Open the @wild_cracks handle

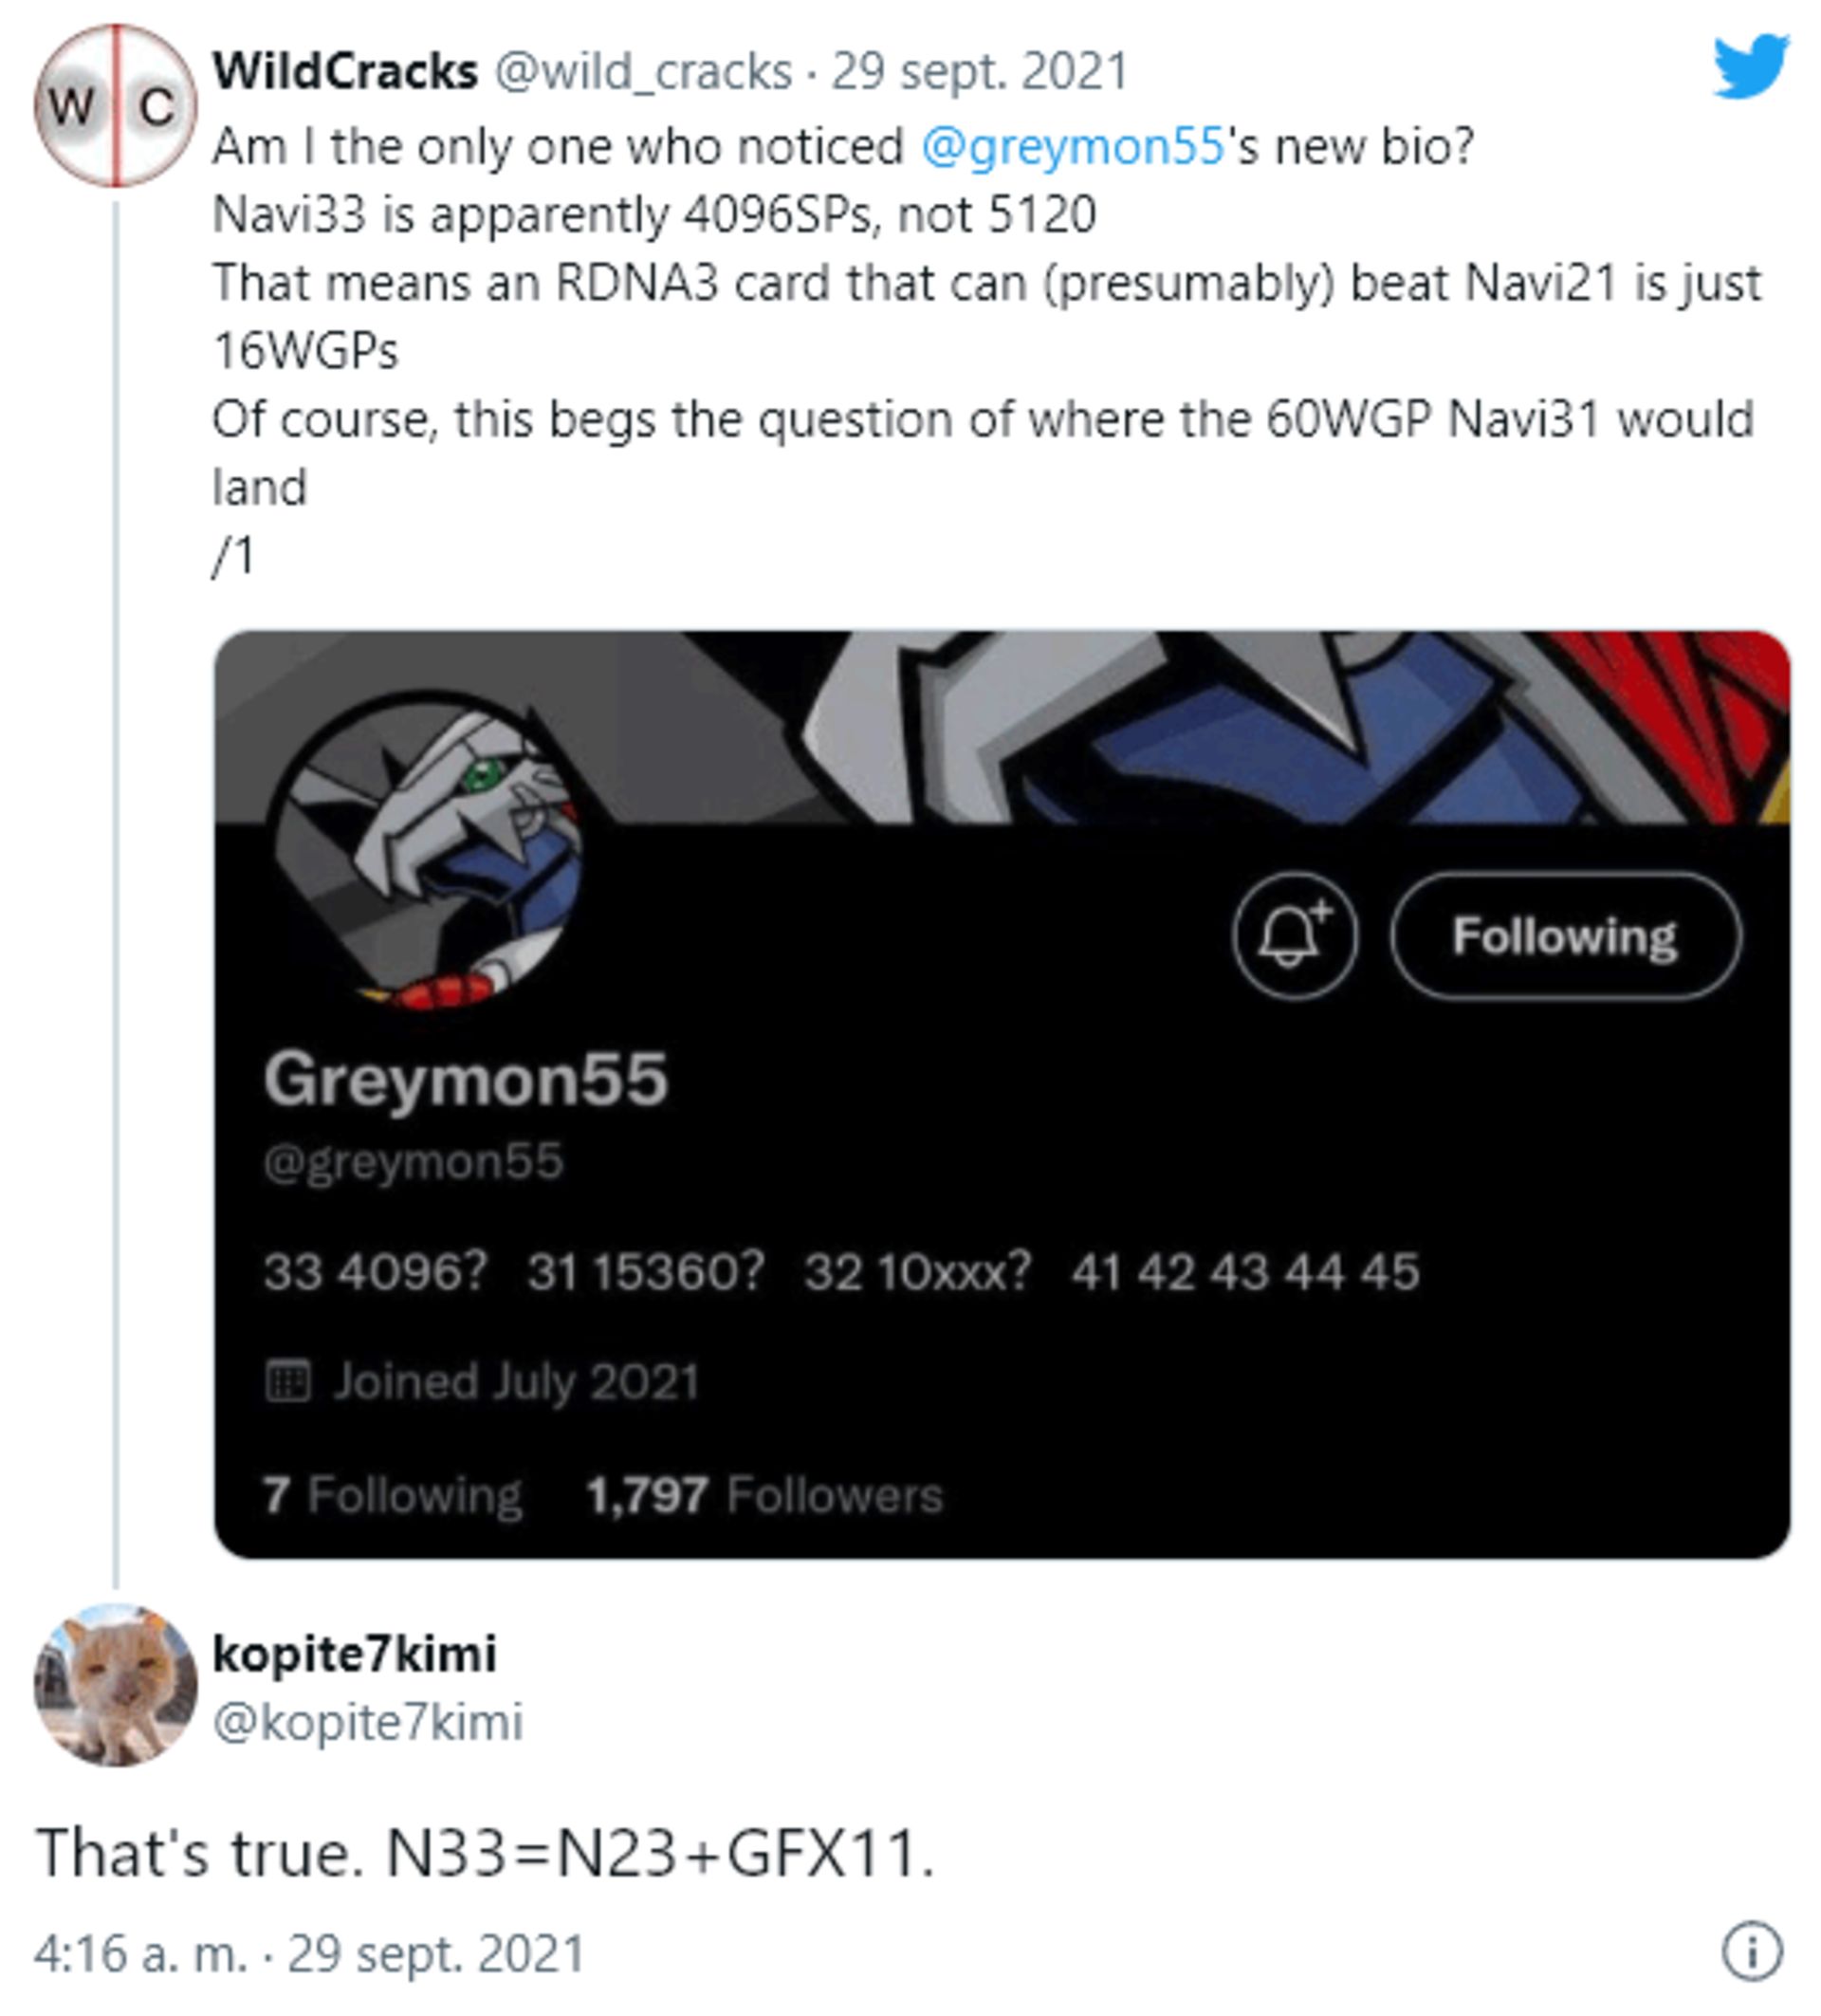coord(644,71)
